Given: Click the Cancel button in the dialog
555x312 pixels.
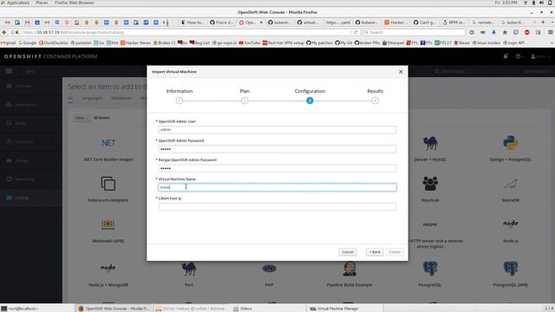Looking at the screenshot, I should [x=348, y=252].
